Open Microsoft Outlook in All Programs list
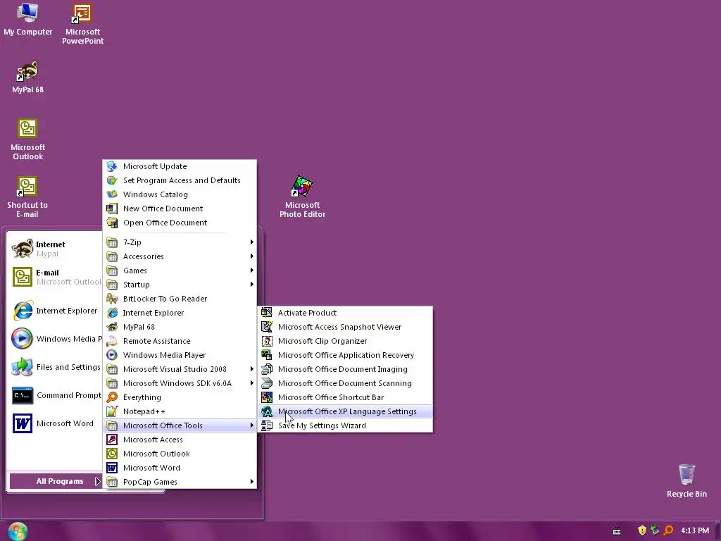This screenshot has width=721, height=541. 180,454
